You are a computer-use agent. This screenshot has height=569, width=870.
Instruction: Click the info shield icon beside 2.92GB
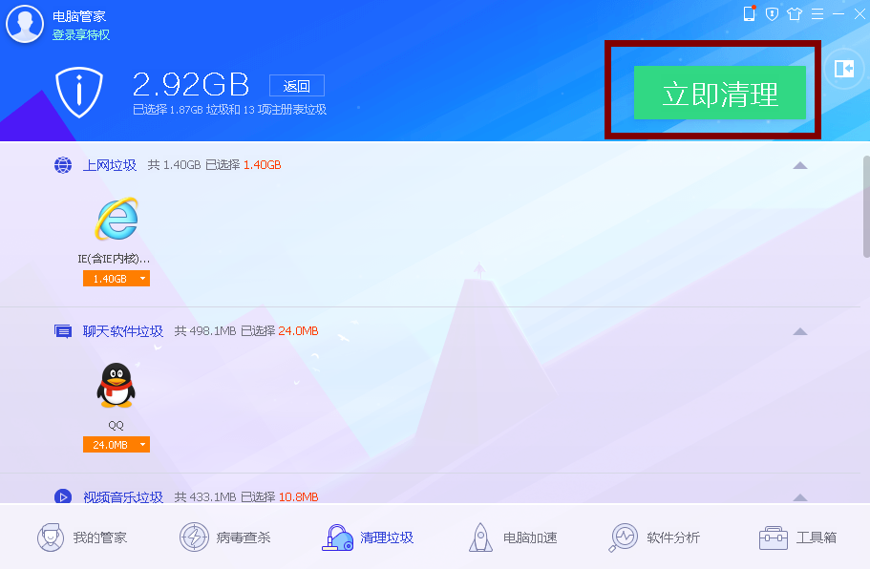point(79,92)
